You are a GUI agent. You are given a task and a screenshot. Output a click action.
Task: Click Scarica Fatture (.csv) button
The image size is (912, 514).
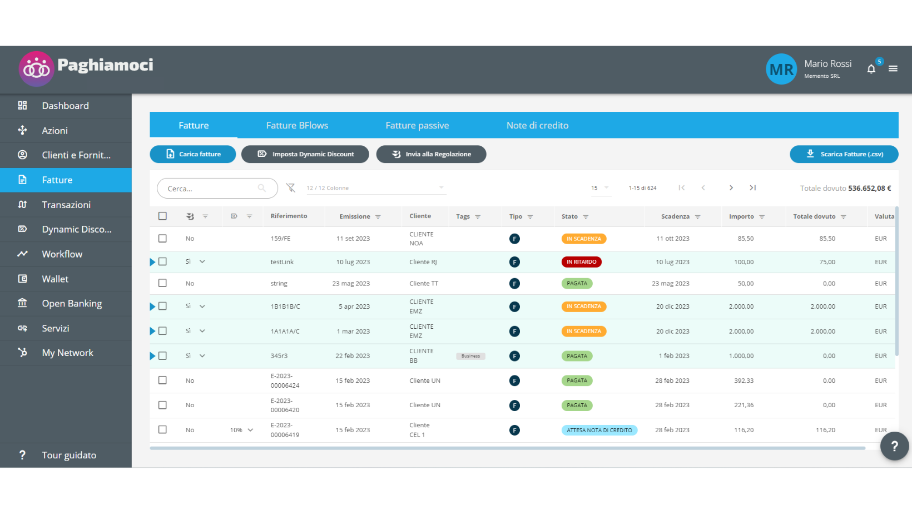(x=844, y=154)
